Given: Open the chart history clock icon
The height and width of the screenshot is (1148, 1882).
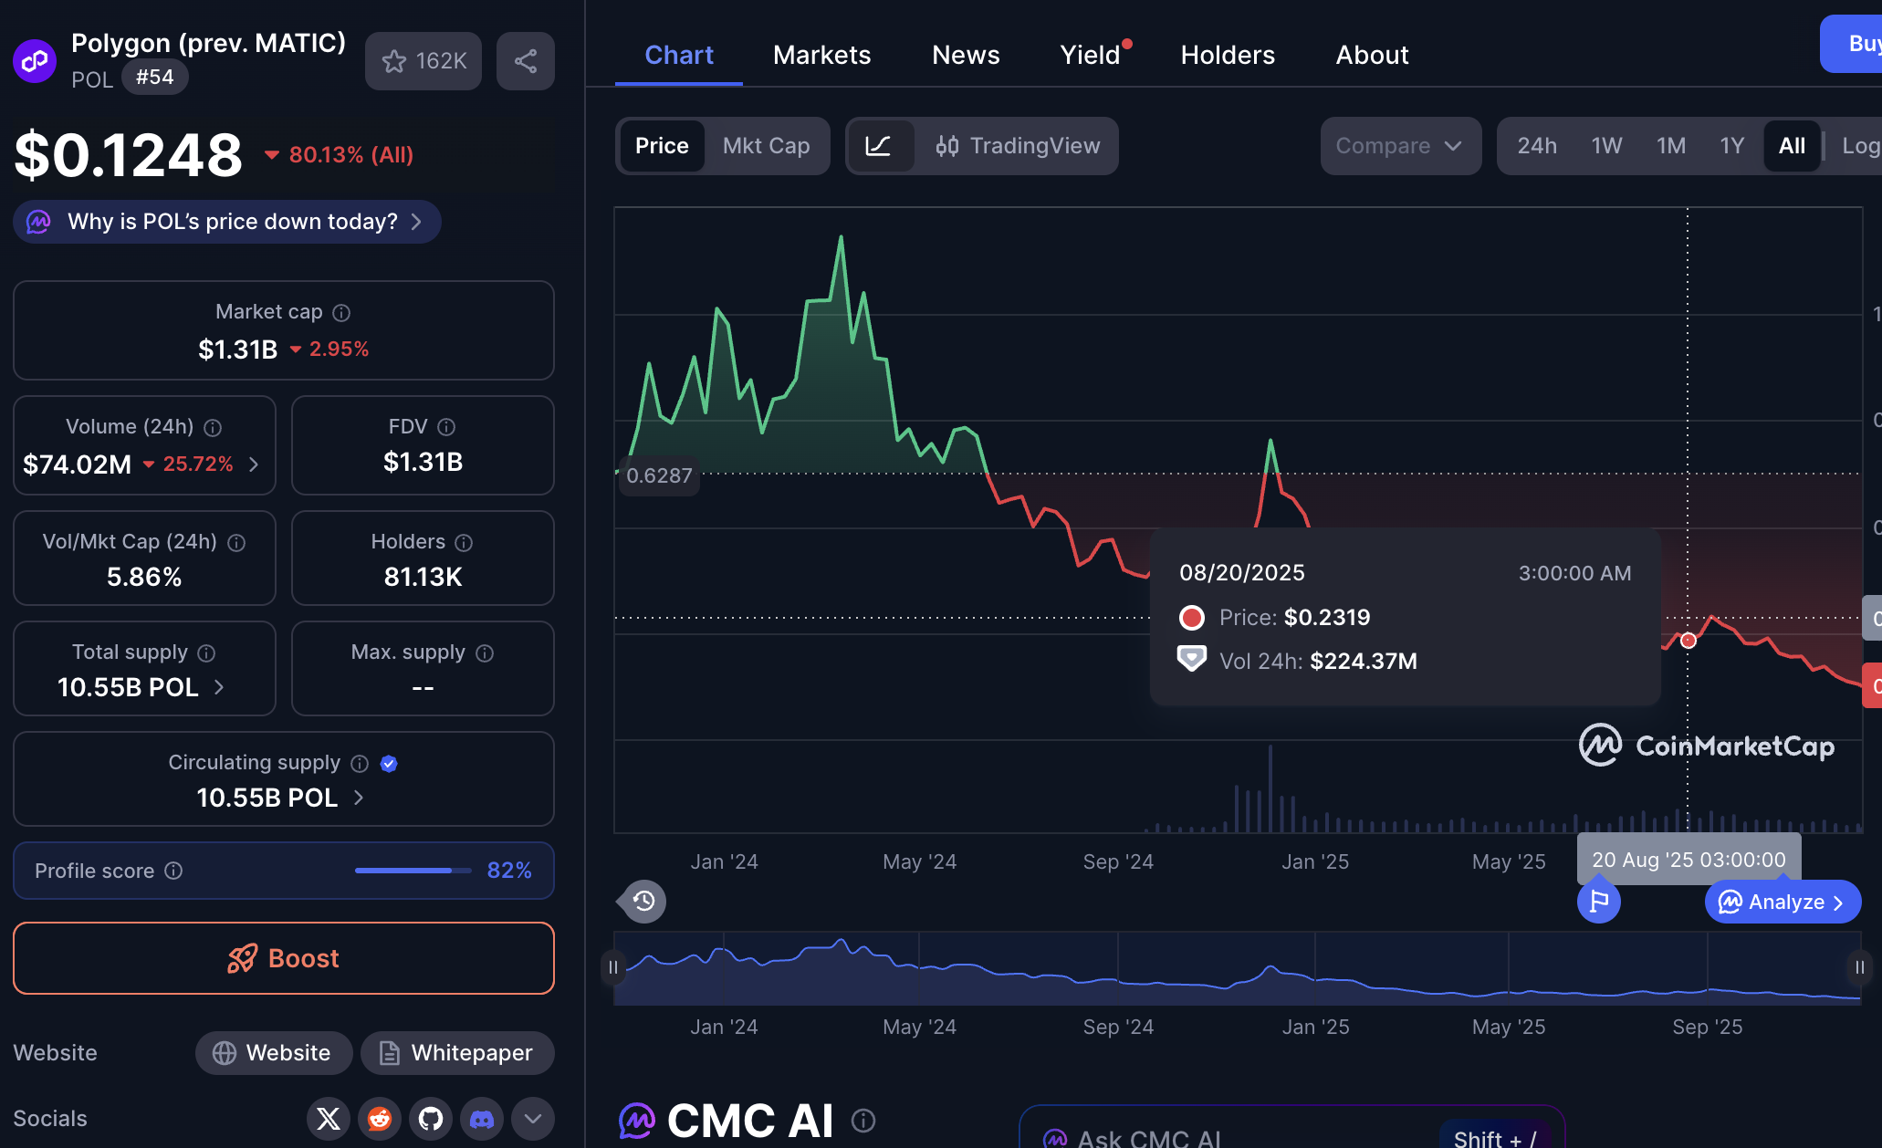Looking at the screenshot, I should [x=643, y=902].
